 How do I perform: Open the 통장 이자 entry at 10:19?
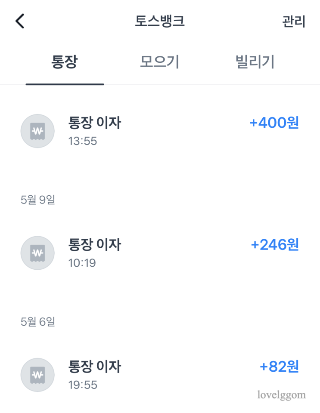[x=95, y=245]
